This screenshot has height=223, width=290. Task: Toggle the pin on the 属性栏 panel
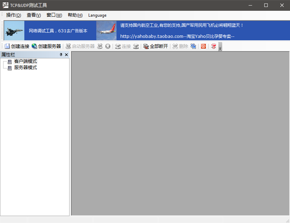coord(61,55)
